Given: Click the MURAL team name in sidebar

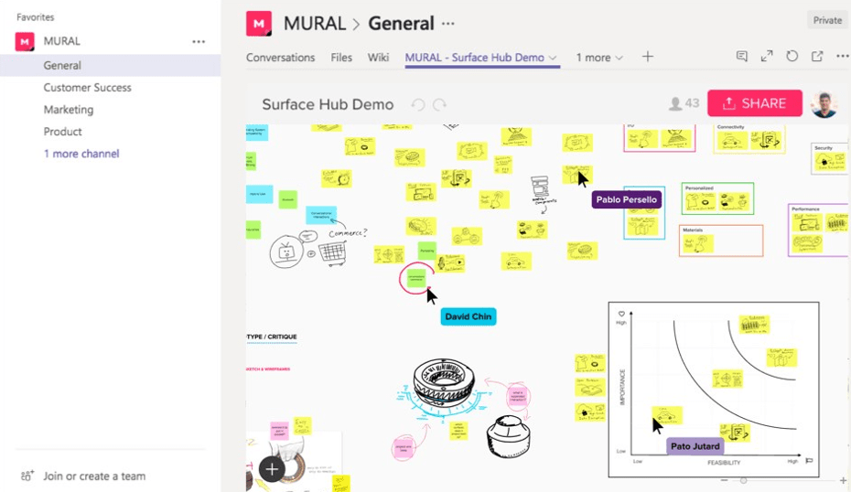Looking at the screenshot, I should (x=62, y=41).
